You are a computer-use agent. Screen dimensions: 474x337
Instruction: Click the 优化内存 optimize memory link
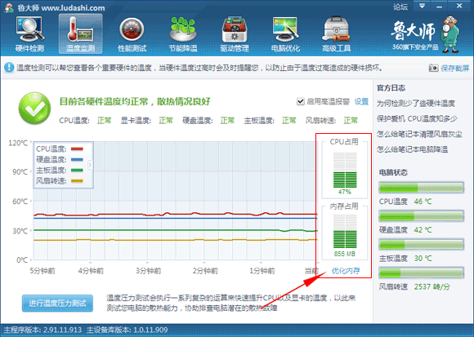click(x=346, y=271)
